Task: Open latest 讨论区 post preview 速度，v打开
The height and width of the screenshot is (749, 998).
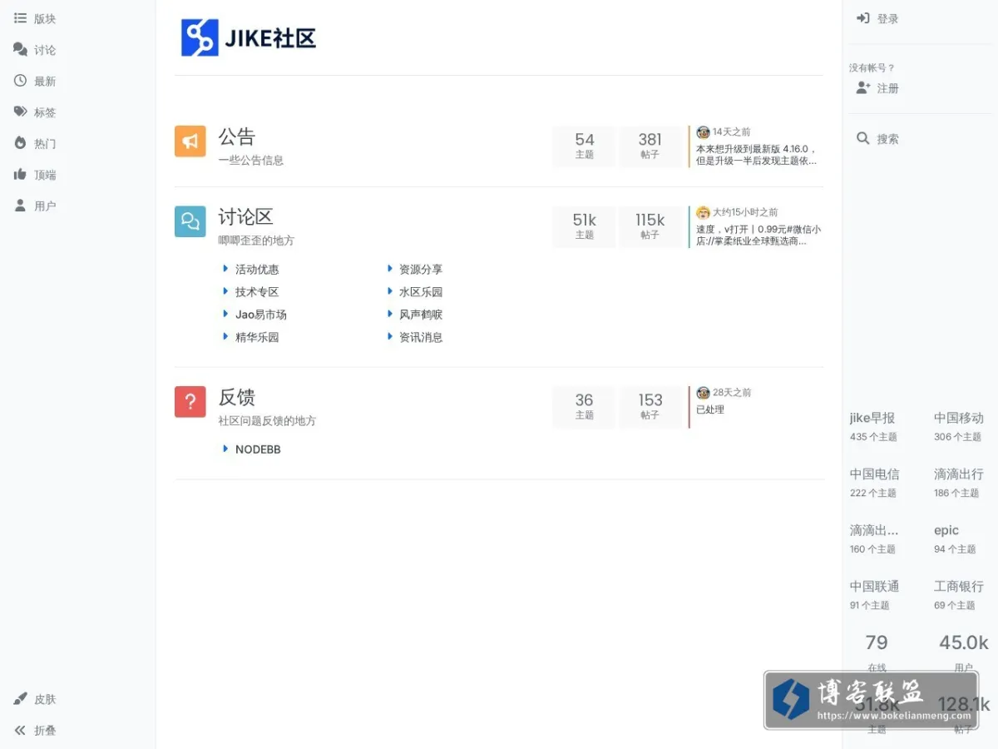Action: [758, 235]
